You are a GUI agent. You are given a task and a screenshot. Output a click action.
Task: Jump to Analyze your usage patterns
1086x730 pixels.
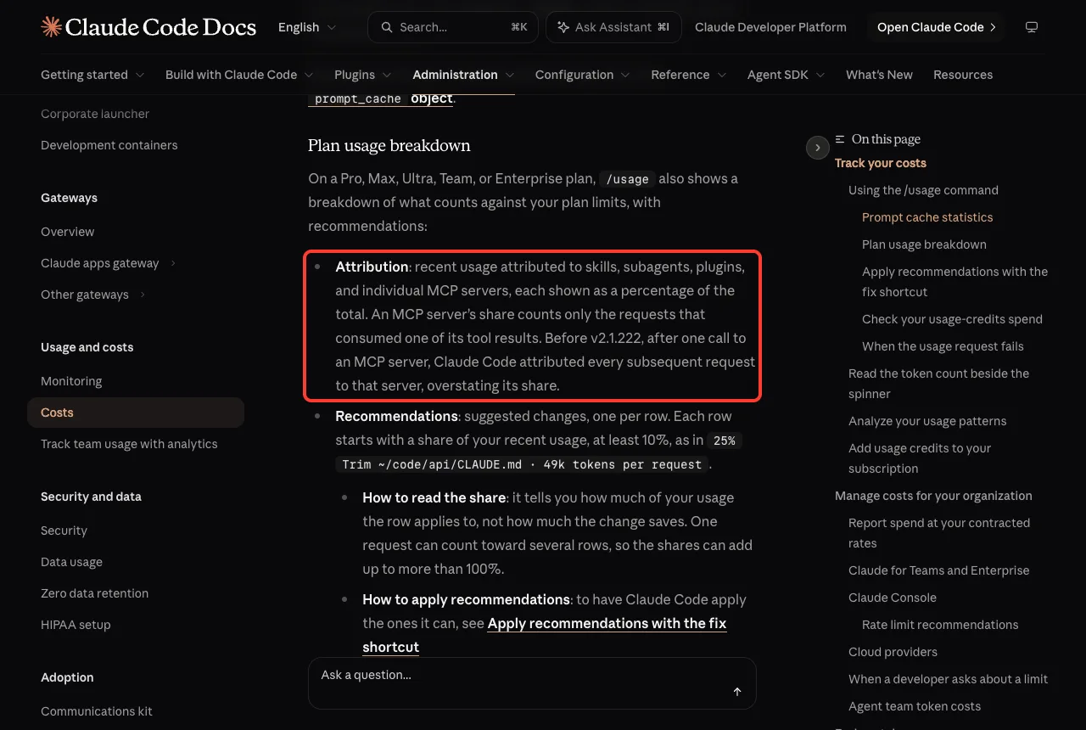coord(927,421)
